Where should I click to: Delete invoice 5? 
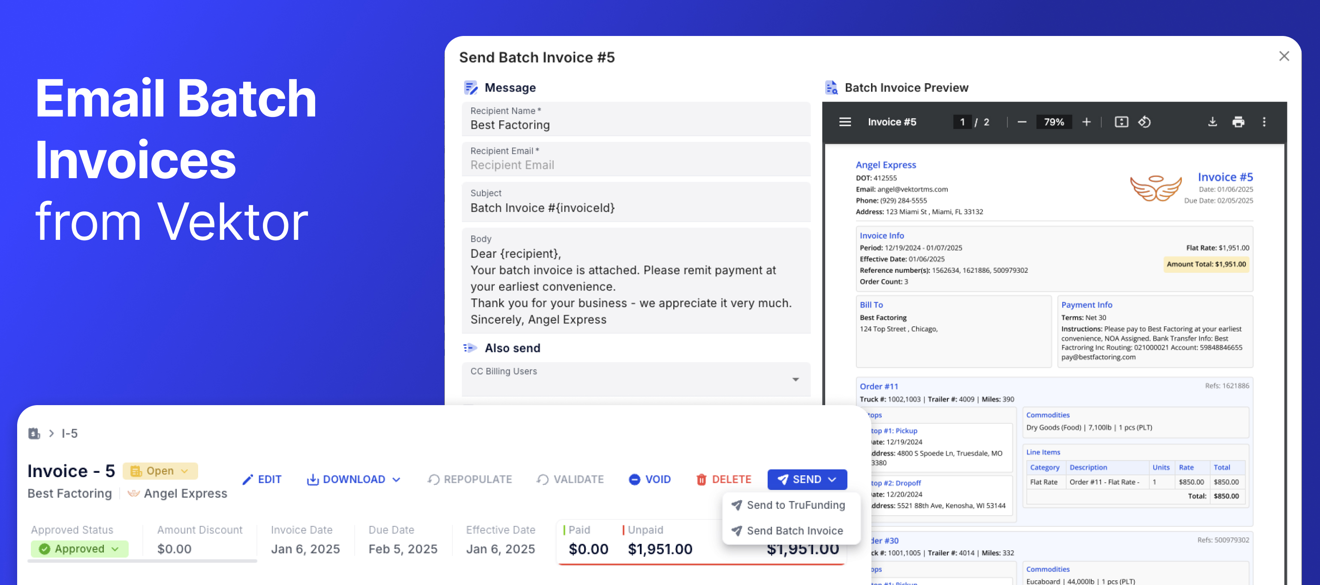pos(723,479)
